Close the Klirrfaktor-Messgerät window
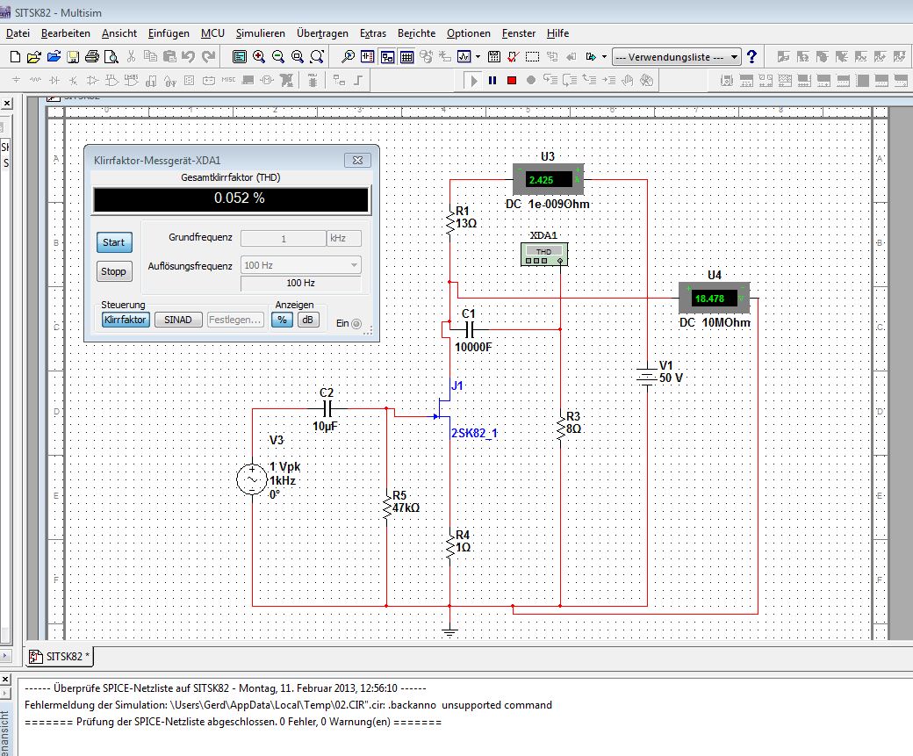Screen dimensions: 913x756 [357, 160]
